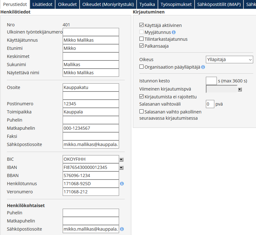The width and height of the screenshot is (256, 235).
Task: Open the Viimeinen kirjautumispvä date picker
Action: pyautogui.click(x=240, y=89)
